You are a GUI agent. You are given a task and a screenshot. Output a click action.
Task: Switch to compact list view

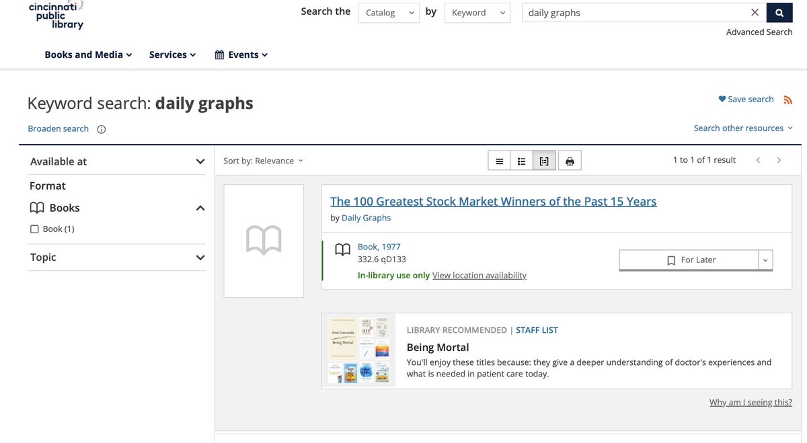(499, 161)
